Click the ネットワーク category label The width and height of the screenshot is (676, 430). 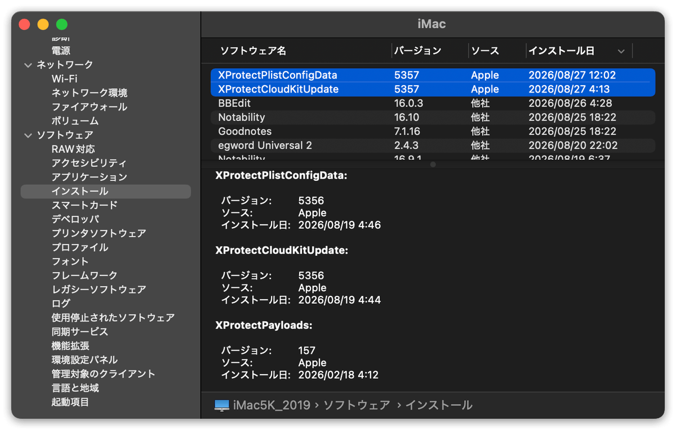(x=65, y=65)
